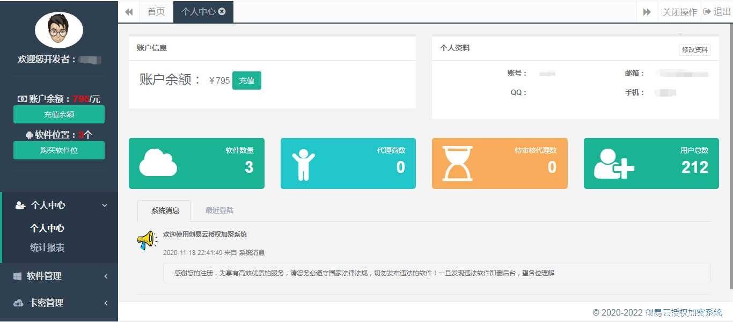Click the android icon beside 软件位置
This screenshot has height=322, width=733.
coord(29,135)
